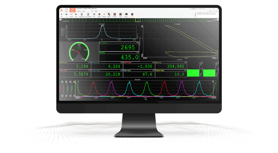The height and width of the screenshot is (153, 278).
Task: Click the -1.030 digital meter
Action: tap(139, 65)
